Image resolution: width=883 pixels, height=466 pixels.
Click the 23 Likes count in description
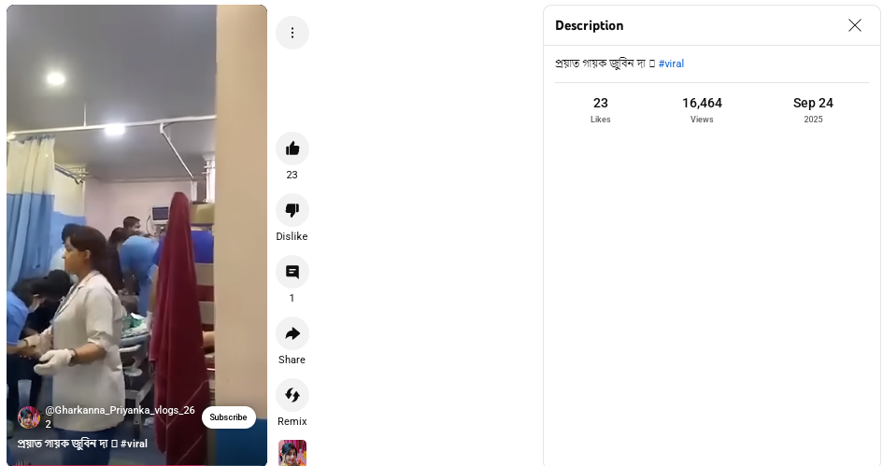(x=600, y=110)
